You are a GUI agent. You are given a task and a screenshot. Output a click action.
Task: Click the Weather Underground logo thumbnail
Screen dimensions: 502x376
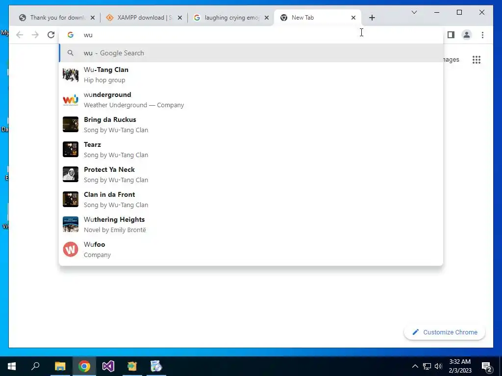coord(71,100)
